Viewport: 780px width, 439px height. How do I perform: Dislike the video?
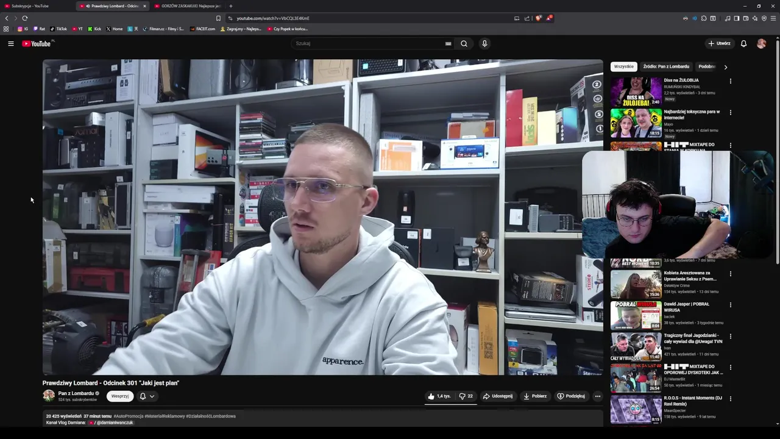coord(466,396)
